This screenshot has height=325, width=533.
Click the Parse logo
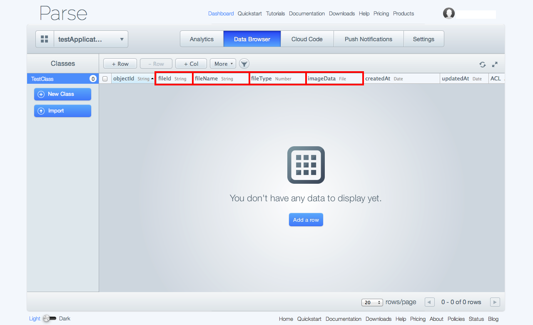tap(63, 13)
